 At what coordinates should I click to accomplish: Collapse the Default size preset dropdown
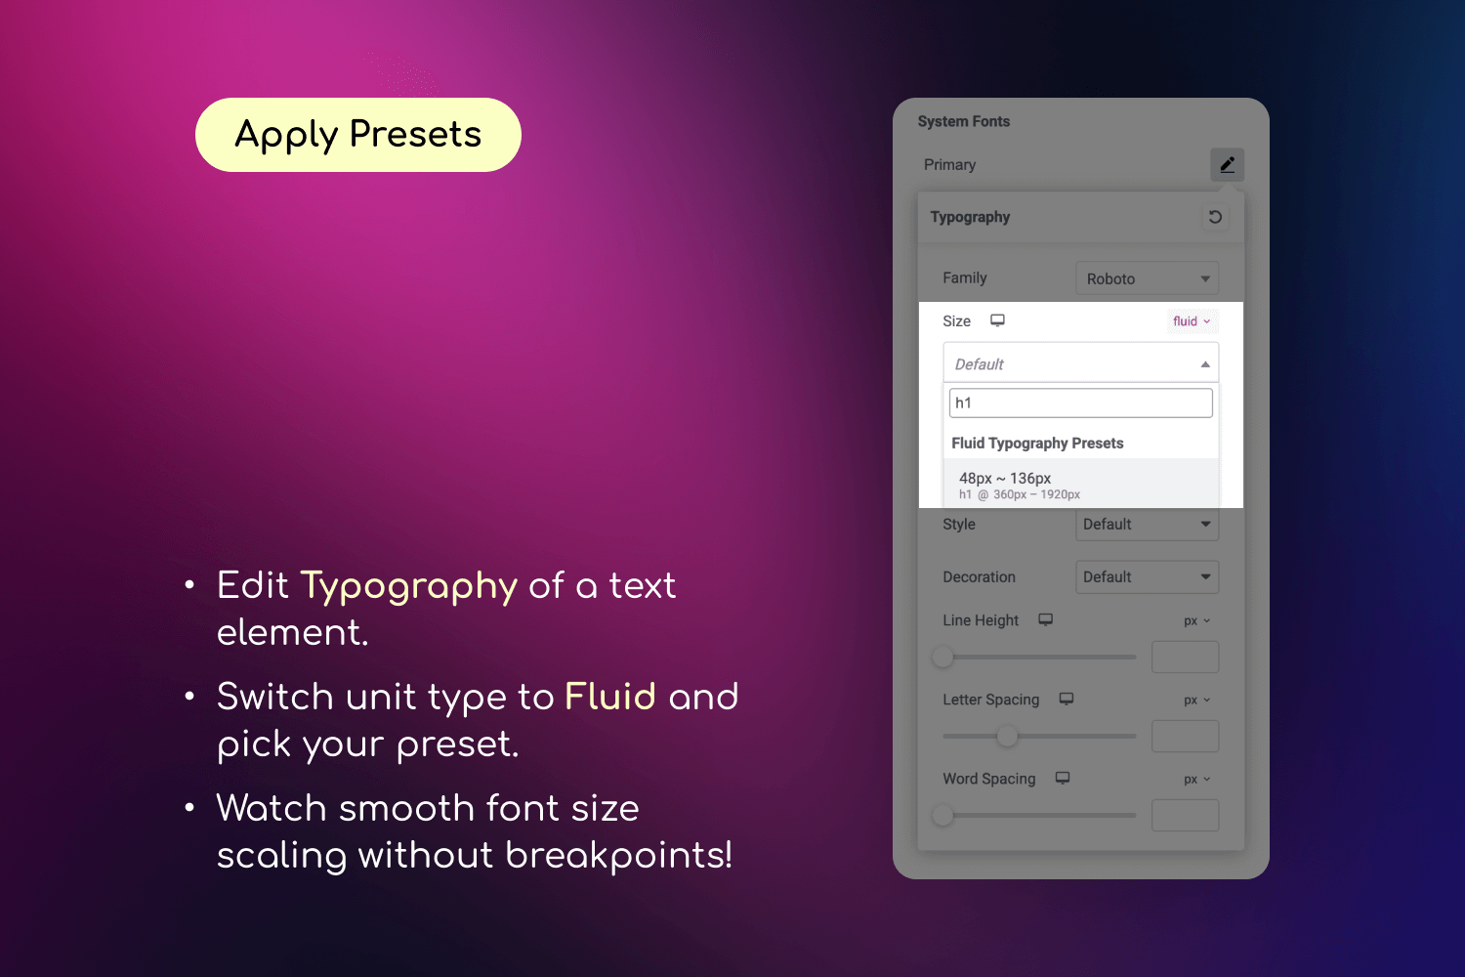[1080, 363]
